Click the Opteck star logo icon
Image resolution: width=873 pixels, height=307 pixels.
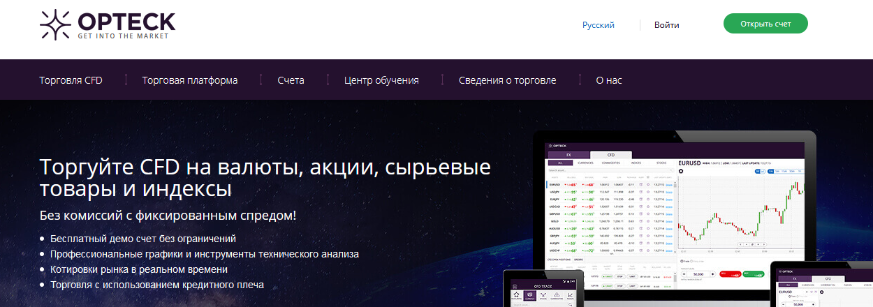(55, 24)
